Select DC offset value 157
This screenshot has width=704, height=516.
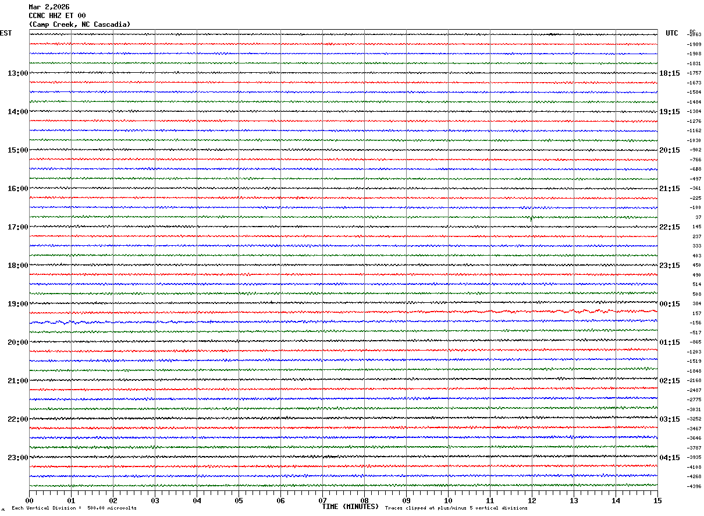point(697,313)
